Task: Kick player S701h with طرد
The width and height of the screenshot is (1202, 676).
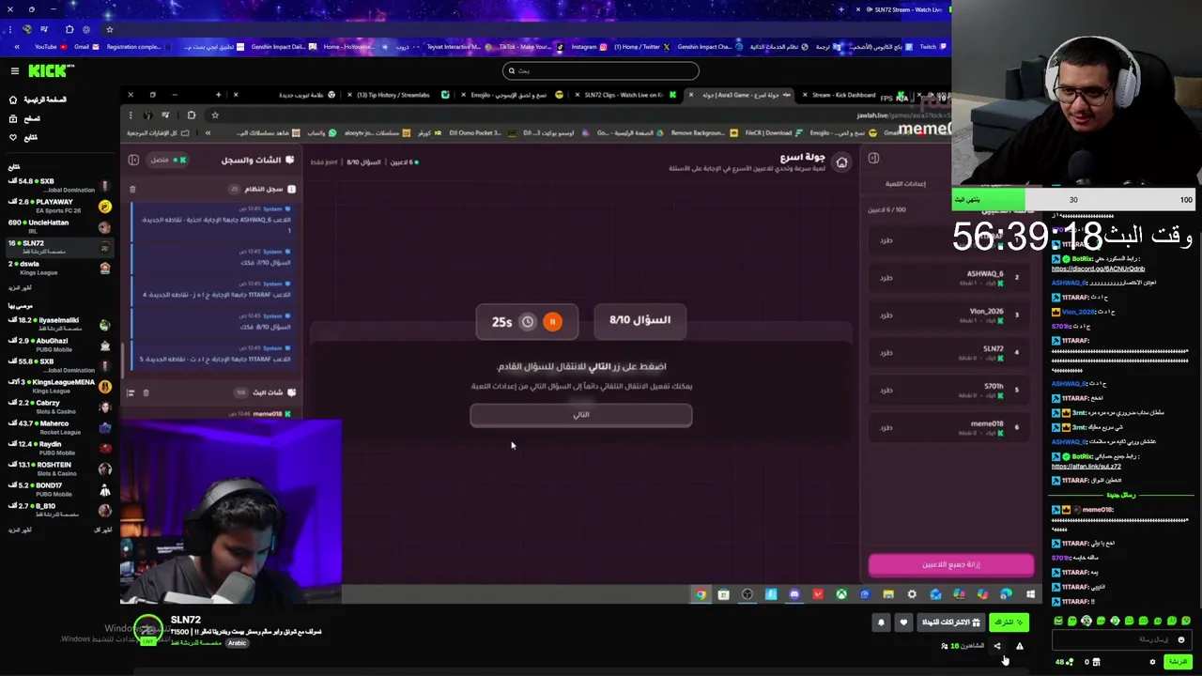Action: click(x=886, y=391)
